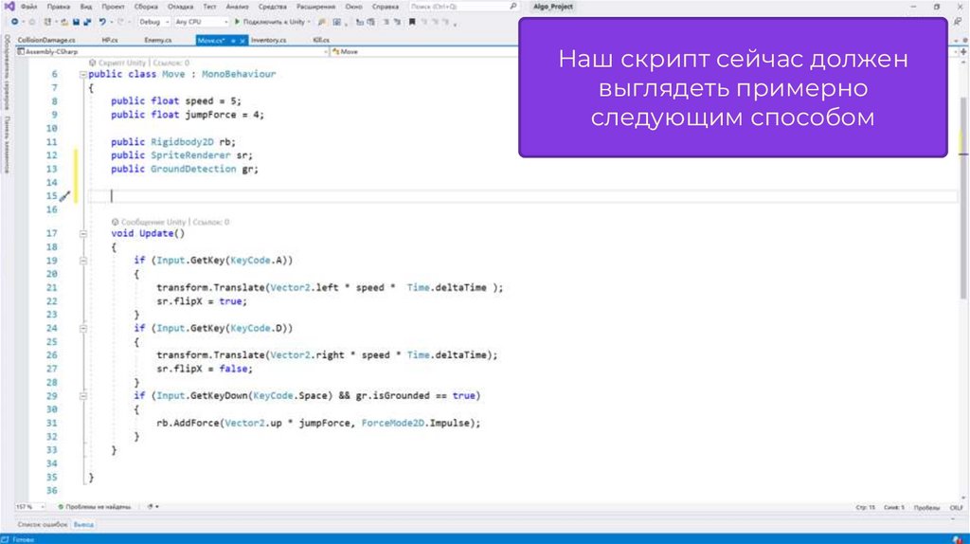Click the Navigate Backward toolbar icon
This screenshot has height=544, width=970.
pyautogui.click(x=15, y=22)
